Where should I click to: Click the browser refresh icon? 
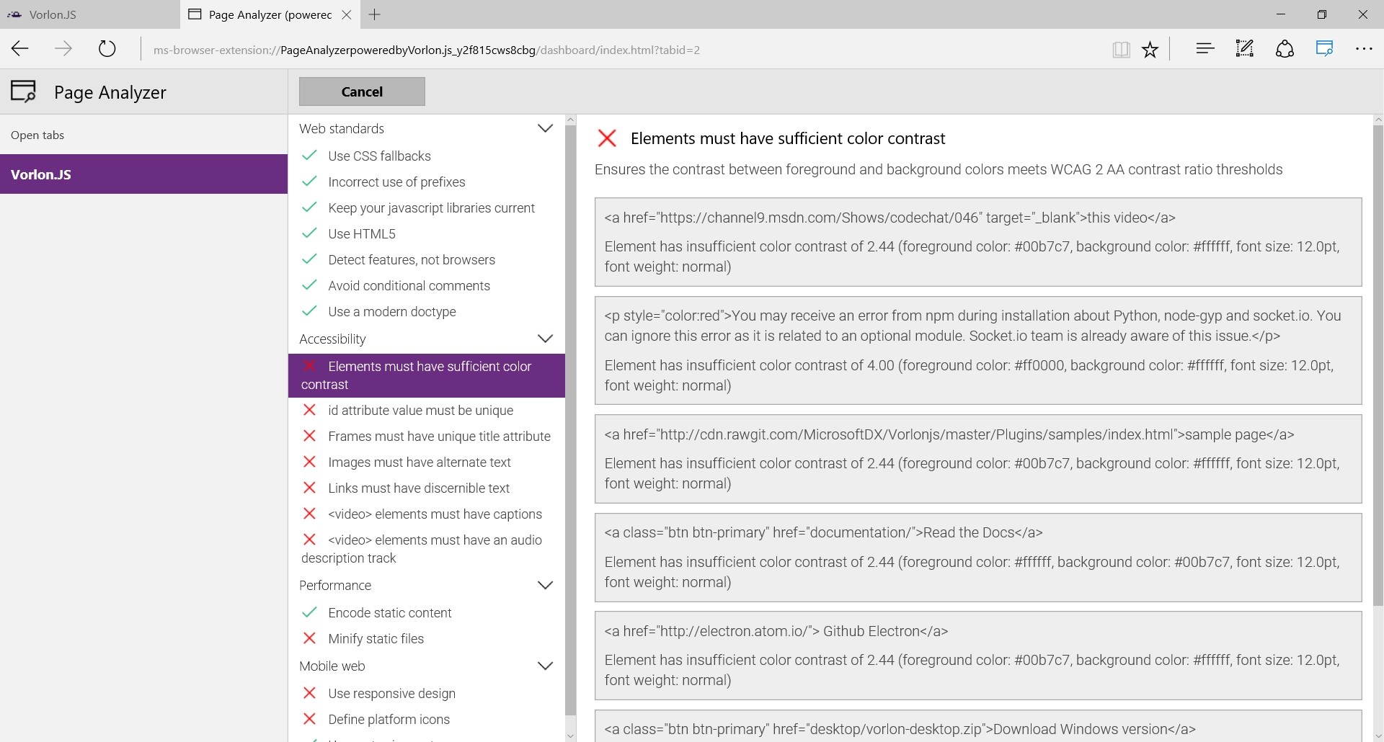click(x=107, y=49)
